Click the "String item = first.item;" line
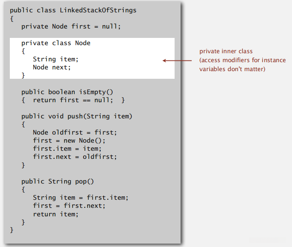Image resolution: width=292 pixels, height=247 pixels. tap(80, 198)
